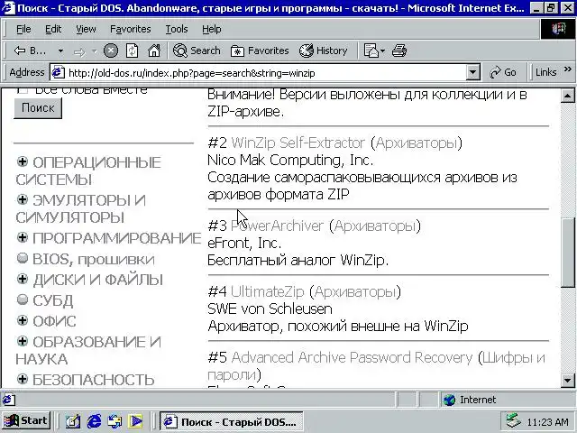Expand the ЭМУЛЯТОРЫ И СИМУЛЯТОРЫ category
This screenshot has height=433, width=577.
point(23,199)
